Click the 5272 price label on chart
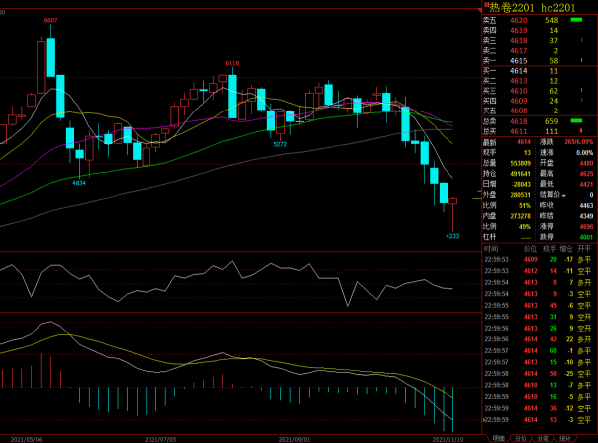 coord(280,144)
